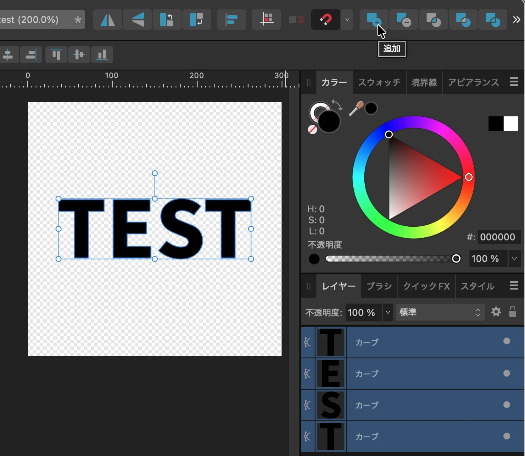
Task: Switch to the クイック FX tab
Action: tap(426, 286)
